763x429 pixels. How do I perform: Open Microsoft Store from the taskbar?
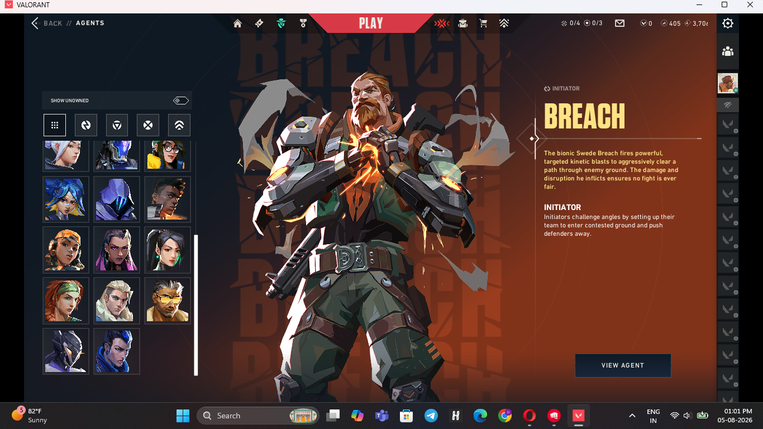click(x=406, y=416)
